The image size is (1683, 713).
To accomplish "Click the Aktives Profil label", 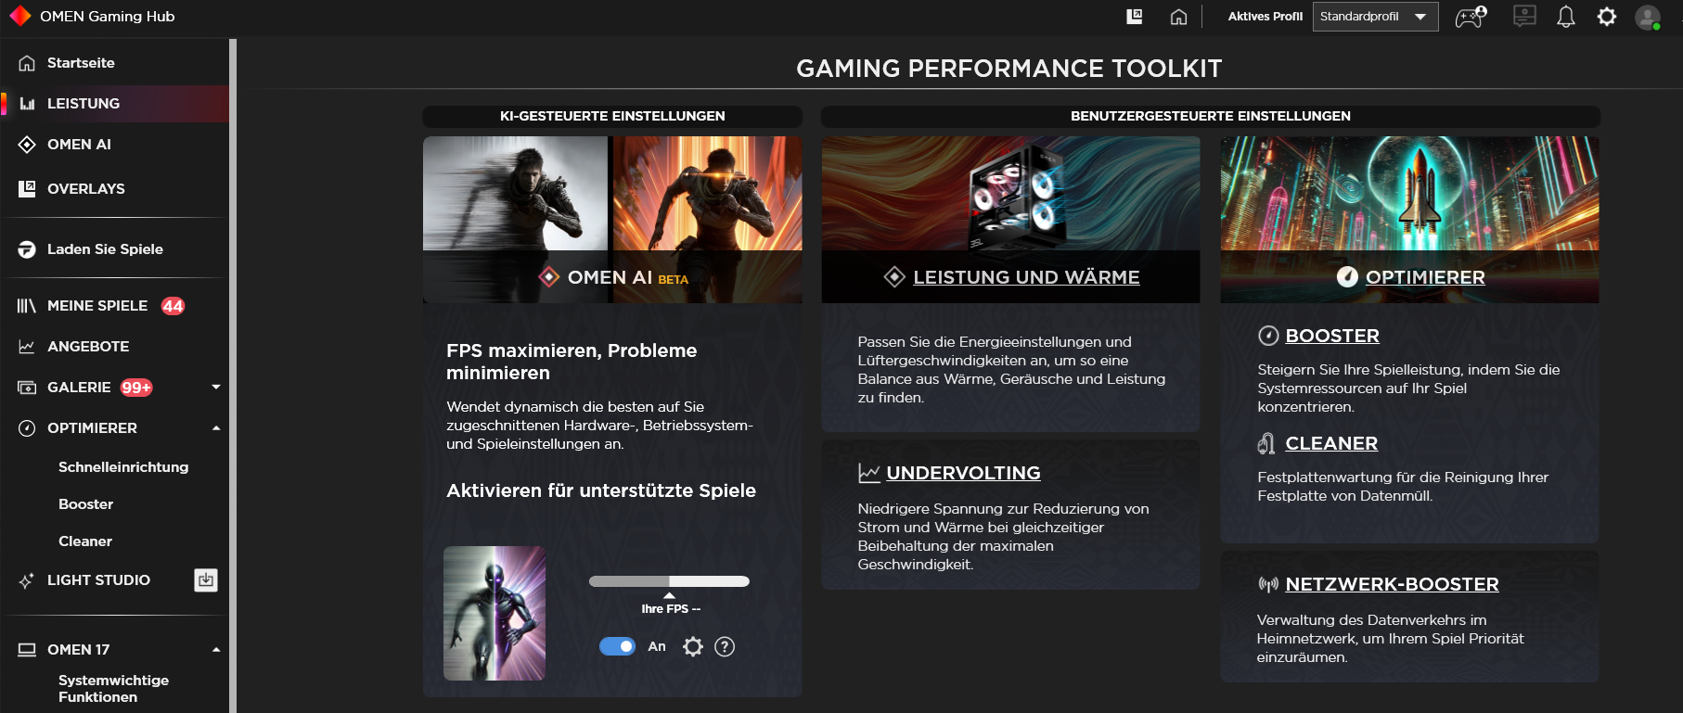I will (1265, 17).
